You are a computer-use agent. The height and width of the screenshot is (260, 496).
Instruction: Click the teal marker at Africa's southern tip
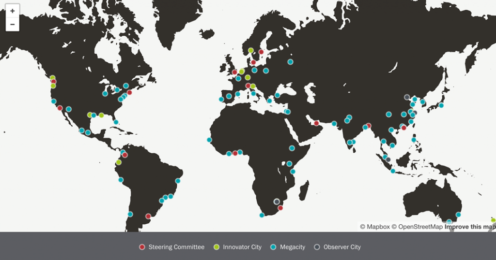click(x=262, y=215)
